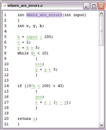Click underlined 'y' at start of line 7

[x=19, y=48]
